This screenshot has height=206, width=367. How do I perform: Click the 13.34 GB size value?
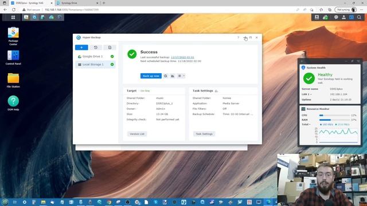click(x=162, y=114)
